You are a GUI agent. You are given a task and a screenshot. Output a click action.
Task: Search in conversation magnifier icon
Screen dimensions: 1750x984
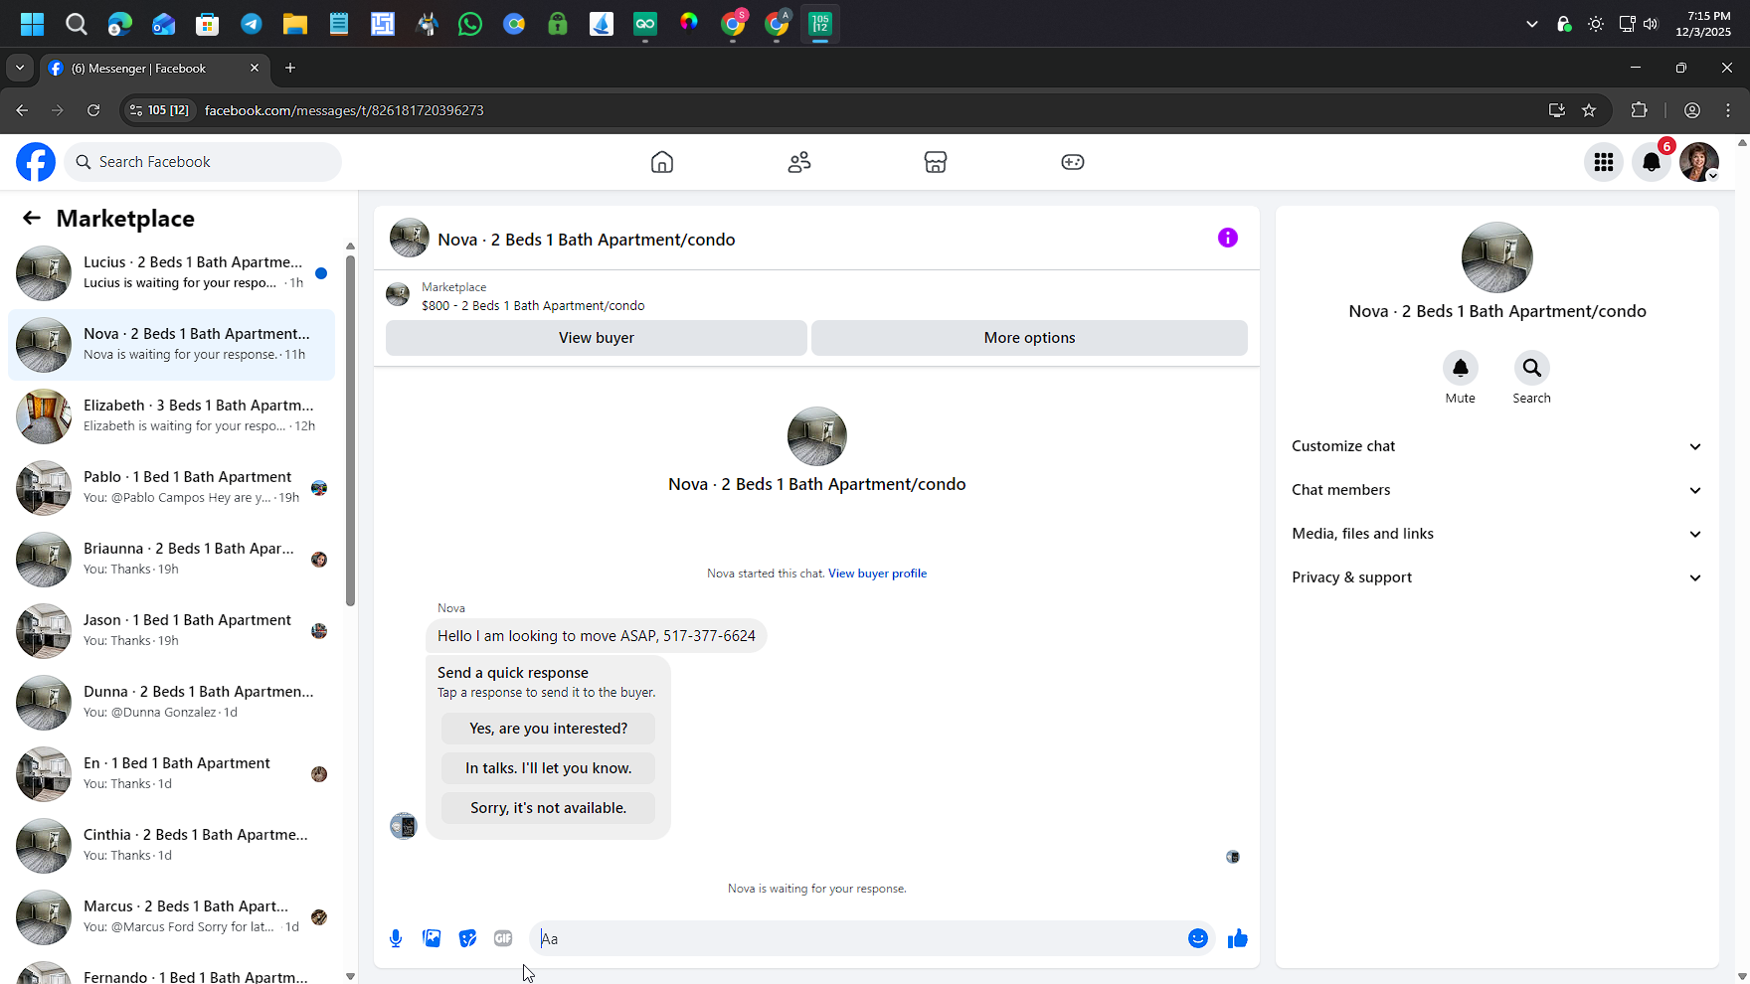click(x=1532, y=368)
